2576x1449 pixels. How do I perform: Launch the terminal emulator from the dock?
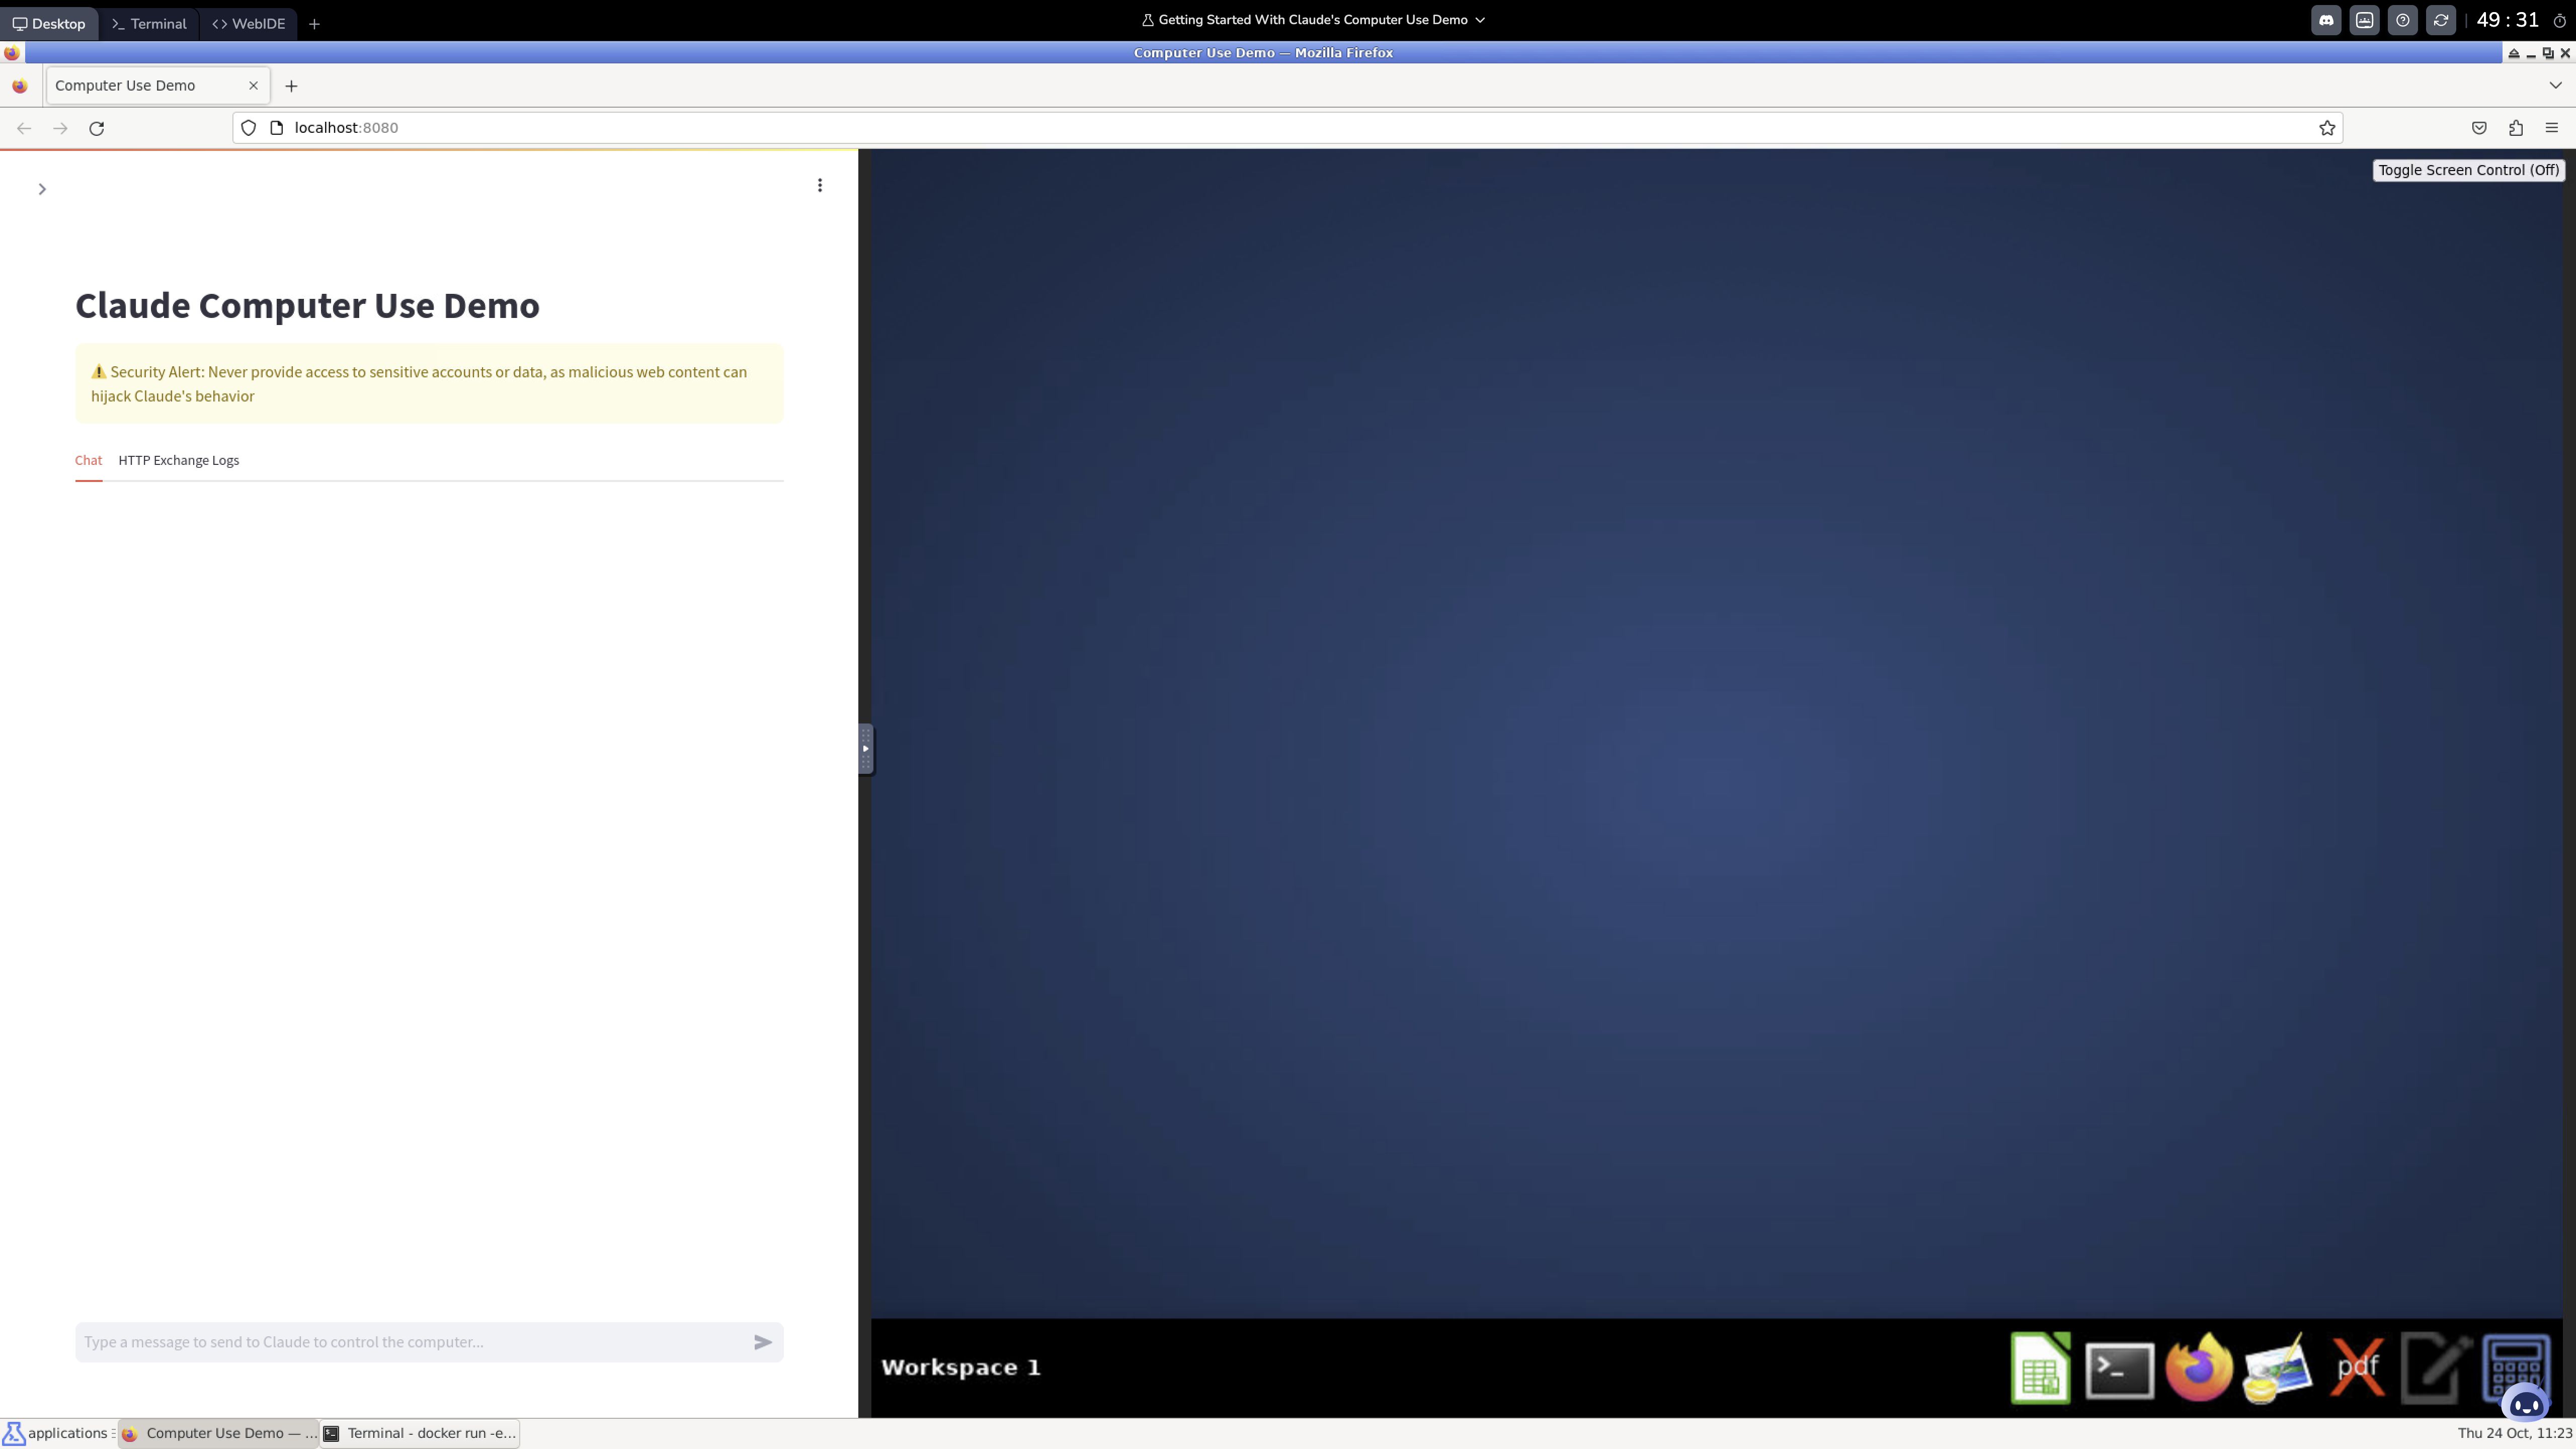[x=2120, y=1368]
